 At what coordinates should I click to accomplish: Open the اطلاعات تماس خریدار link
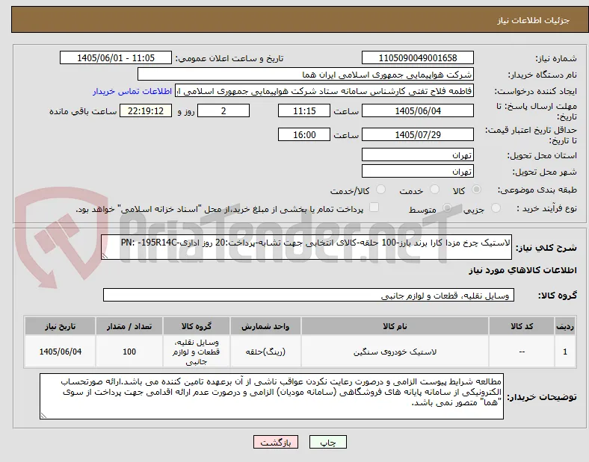(132, 91)
